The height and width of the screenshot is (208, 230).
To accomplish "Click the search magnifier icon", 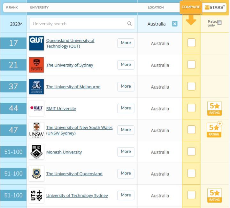I will pyautogui.click(x=129, y=23).
